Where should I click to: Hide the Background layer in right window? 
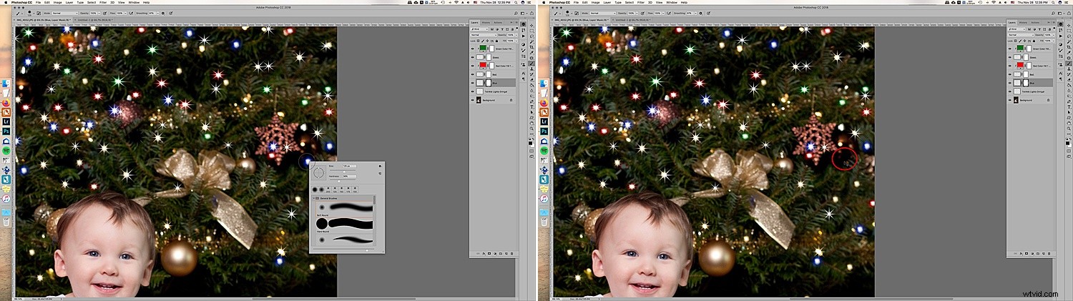tap(1010, 101)
